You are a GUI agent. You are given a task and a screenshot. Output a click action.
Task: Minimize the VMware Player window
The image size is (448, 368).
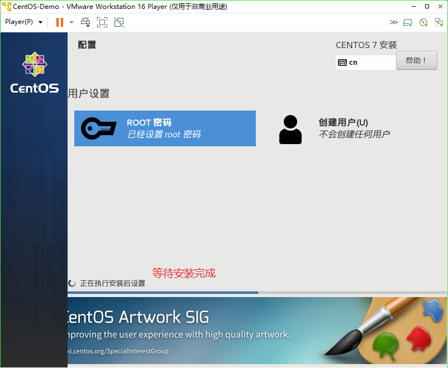coord(413,6)
